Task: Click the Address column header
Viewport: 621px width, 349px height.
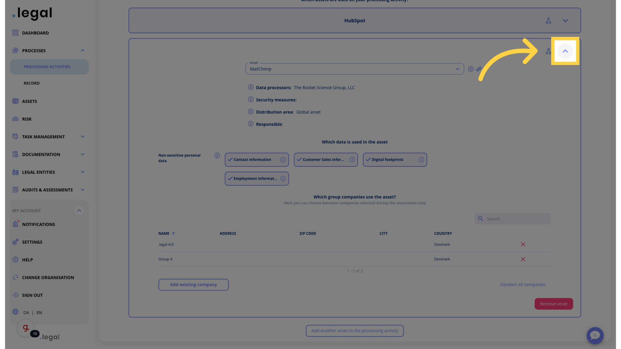Action: point(228,233)
